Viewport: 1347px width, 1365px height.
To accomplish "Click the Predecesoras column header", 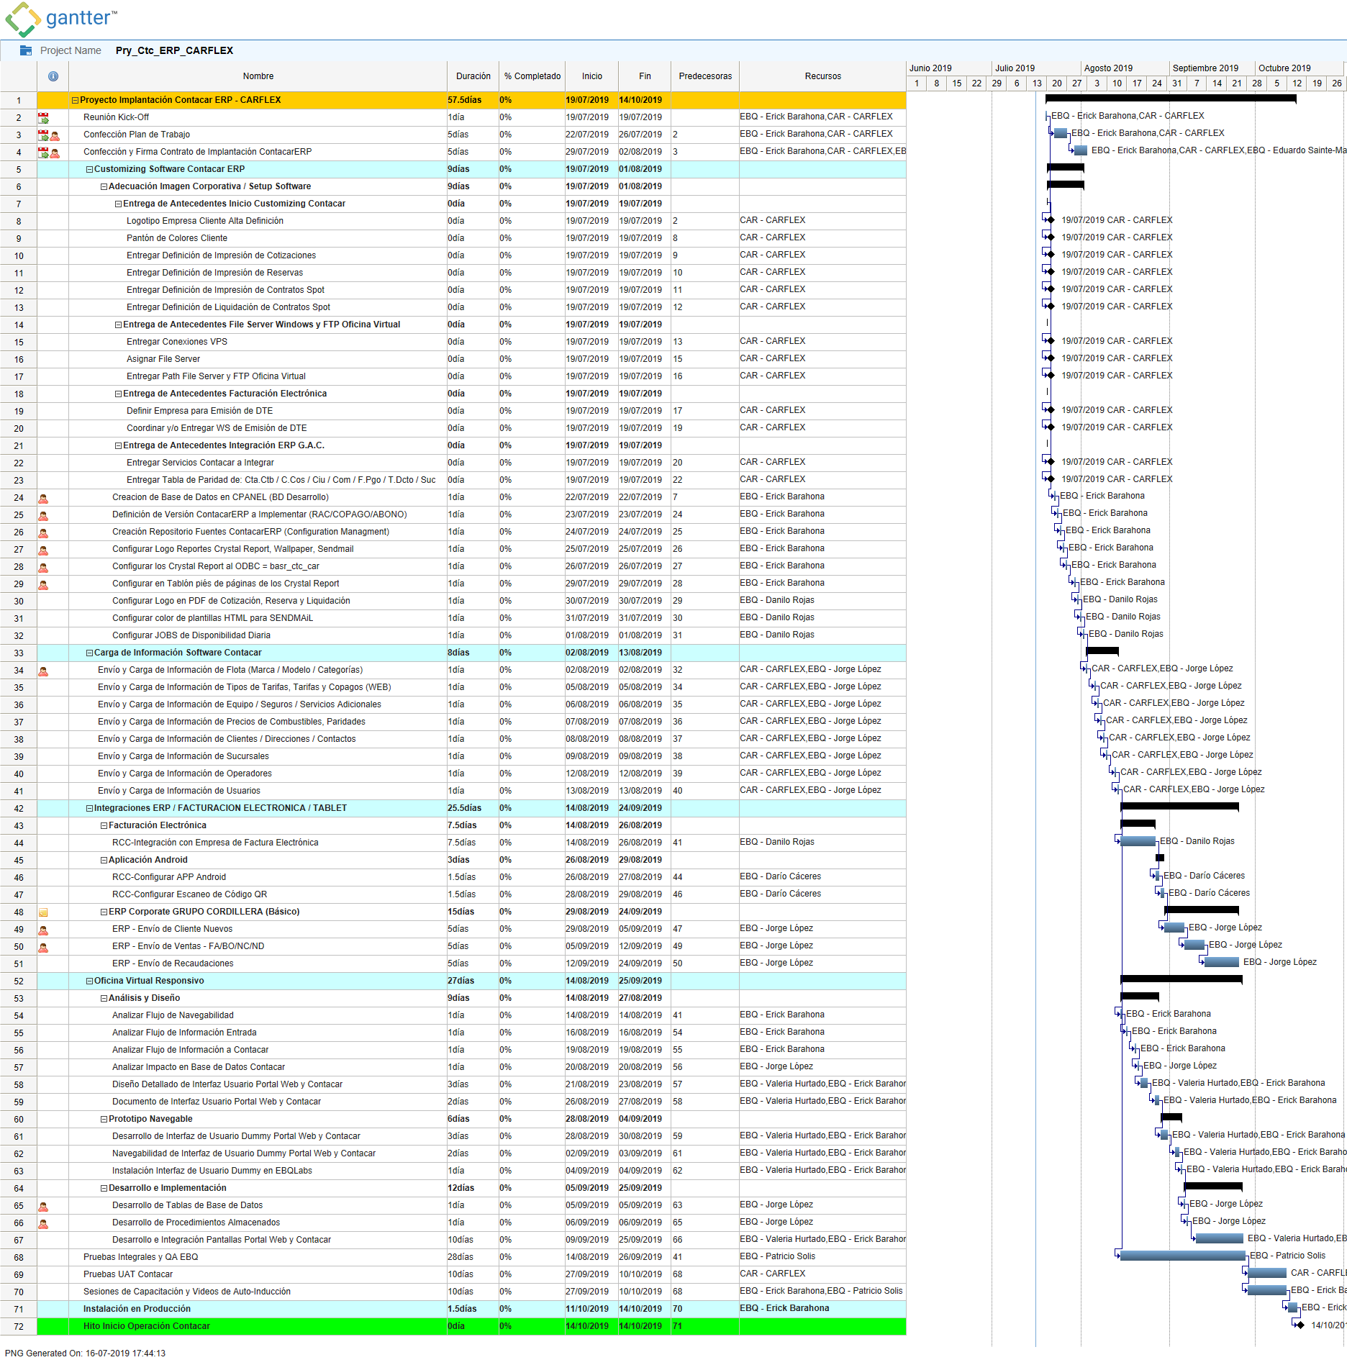I will 704,76.
